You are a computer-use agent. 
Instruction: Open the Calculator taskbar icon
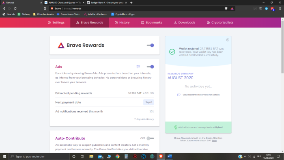point(126,156)
